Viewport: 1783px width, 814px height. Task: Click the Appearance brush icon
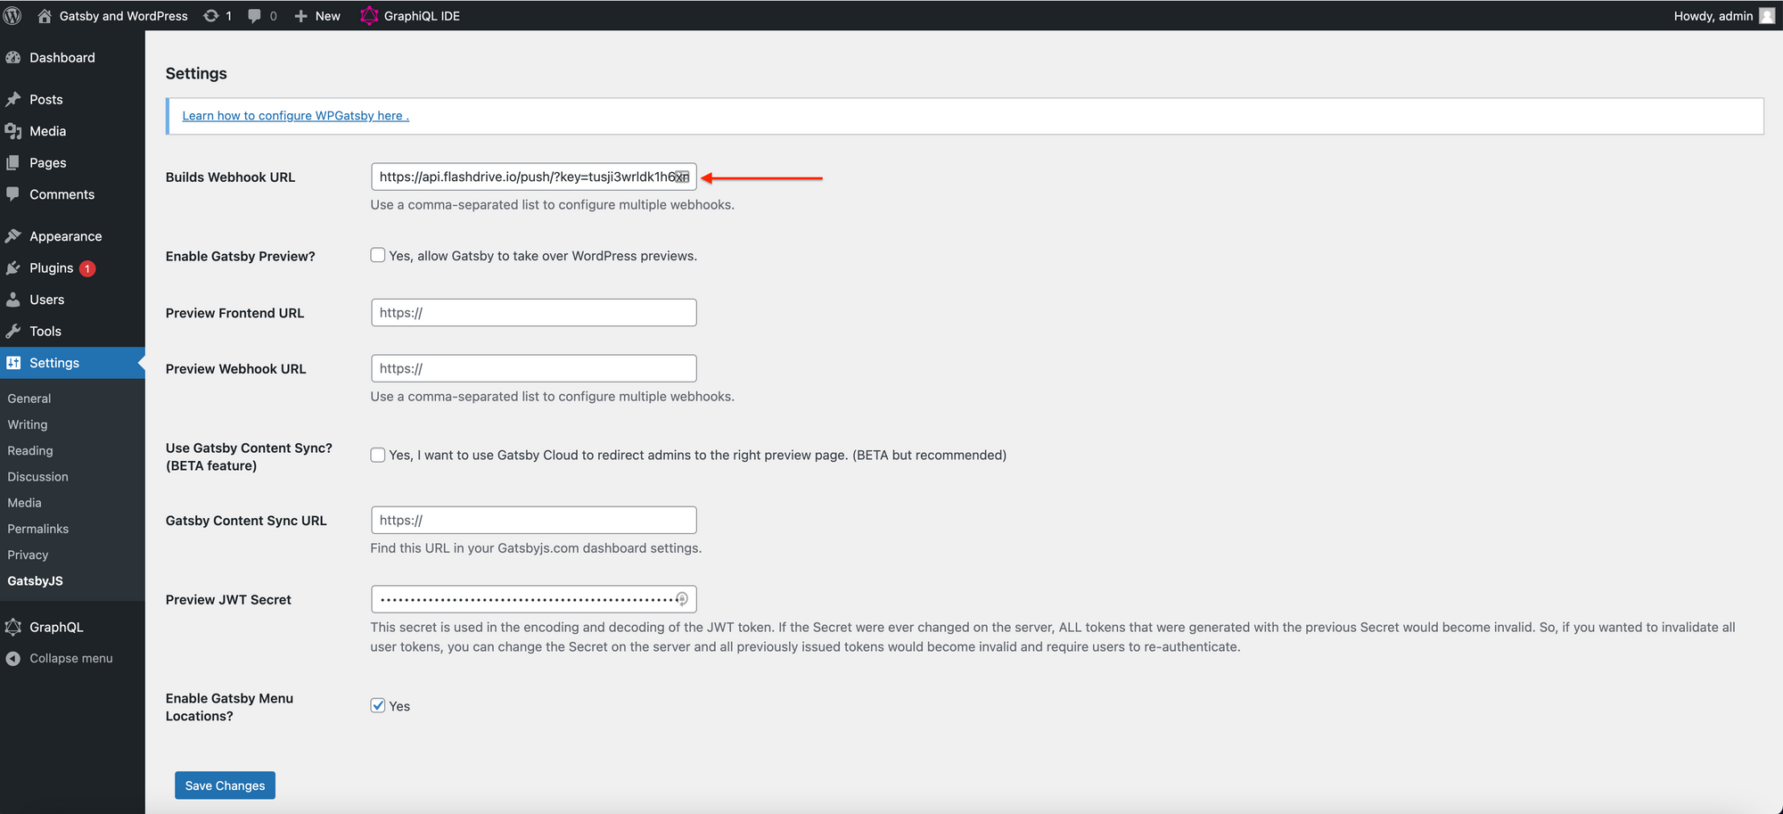(x=13, y=236)
